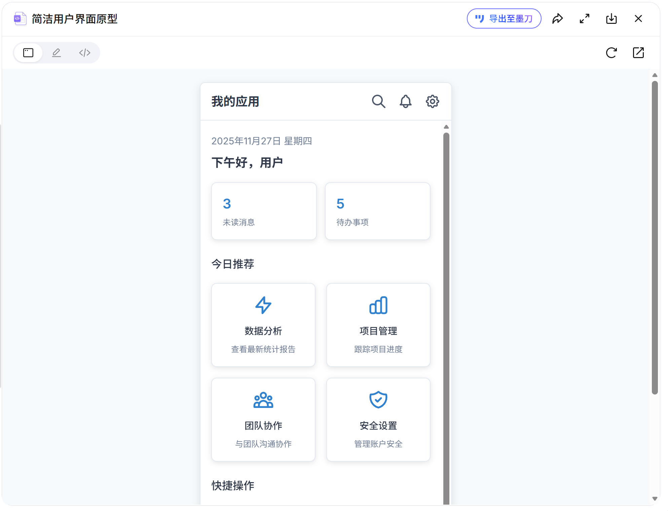The height and width of the screenshot is (511, 668).
Task: Select the preview window mode icon
Action: (x=28, y=53)
